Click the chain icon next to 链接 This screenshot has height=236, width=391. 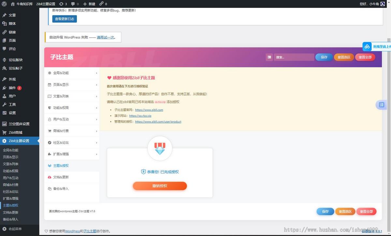point(4,32)
